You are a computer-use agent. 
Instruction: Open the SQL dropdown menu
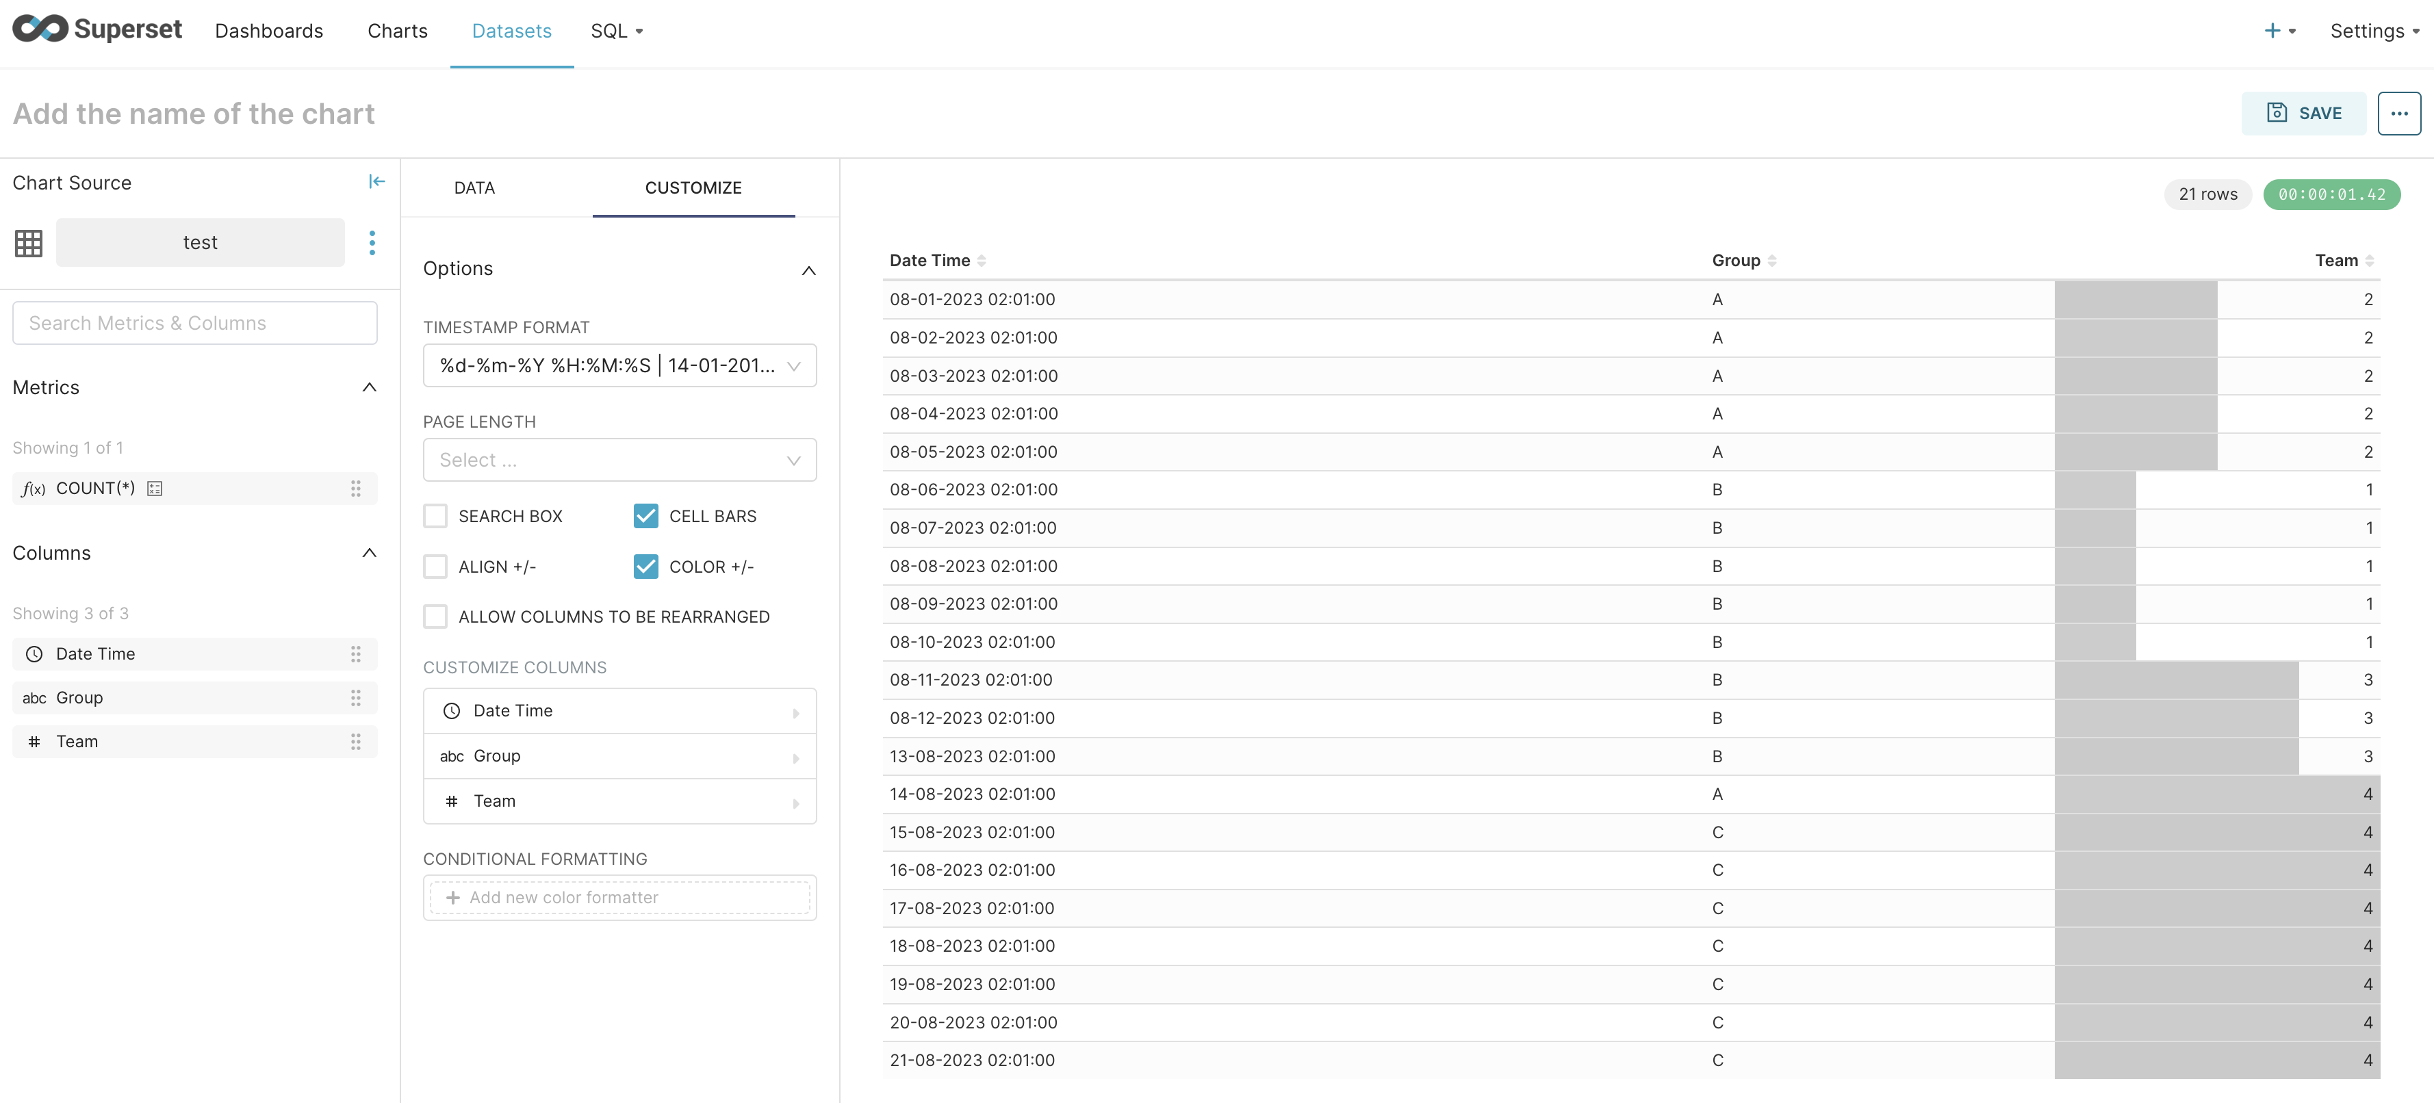point(617,30)
